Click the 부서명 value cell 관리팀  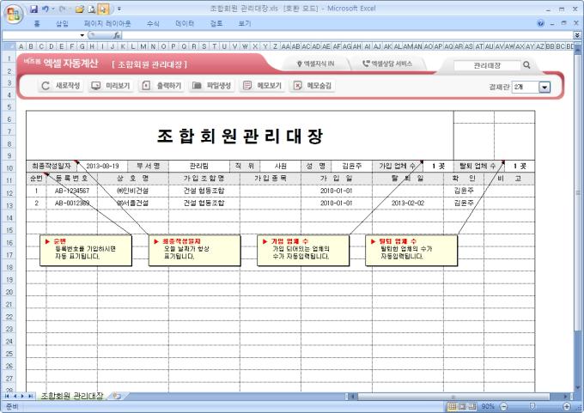[x=199, y=166]
